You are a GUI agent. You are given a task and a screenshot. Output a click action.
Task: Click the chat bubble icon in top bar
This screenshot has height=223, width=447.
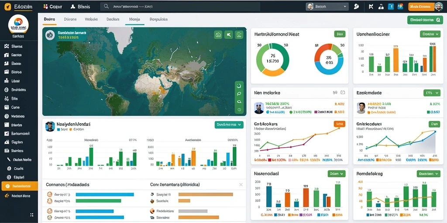(356, 6)
